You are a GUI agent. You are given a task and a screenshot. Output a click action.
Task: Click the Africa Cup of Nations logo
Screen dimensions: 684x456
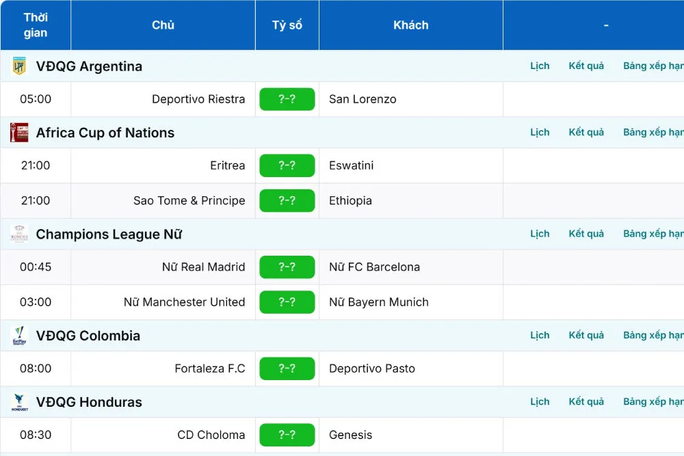click(x=19, y=133)
